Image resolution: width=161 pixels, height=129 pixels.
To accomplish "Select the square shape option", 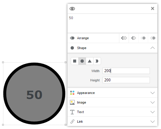I will pos(75,61).
